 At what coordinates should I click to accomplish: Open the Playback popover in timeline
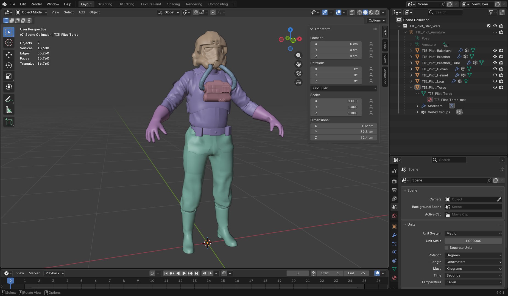(54, 273)
